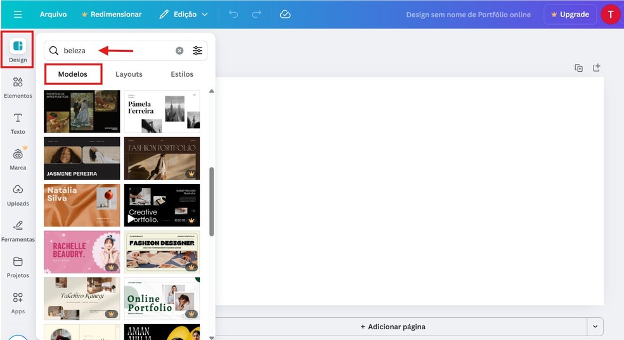Click the duplicate page icon
This screenshot has height=340, width=624.
pos(578,68)
